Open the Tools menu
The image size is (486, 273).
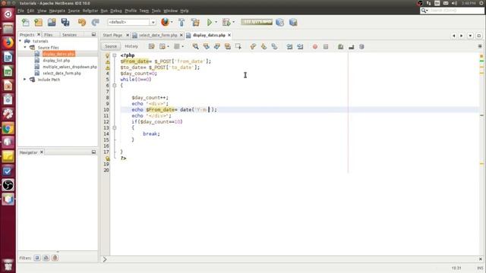tap(156, 11)
